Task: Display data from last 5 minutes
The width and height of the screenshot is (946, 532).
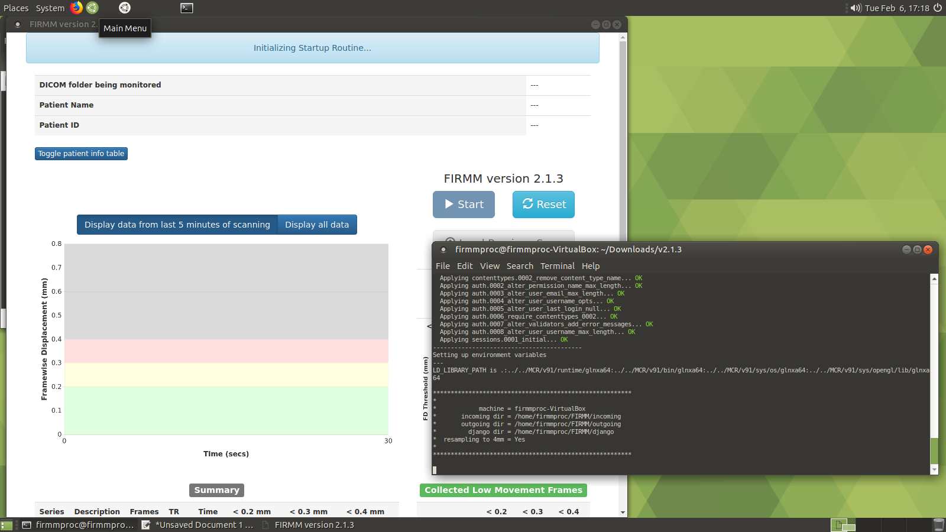Action: [177, 225]
